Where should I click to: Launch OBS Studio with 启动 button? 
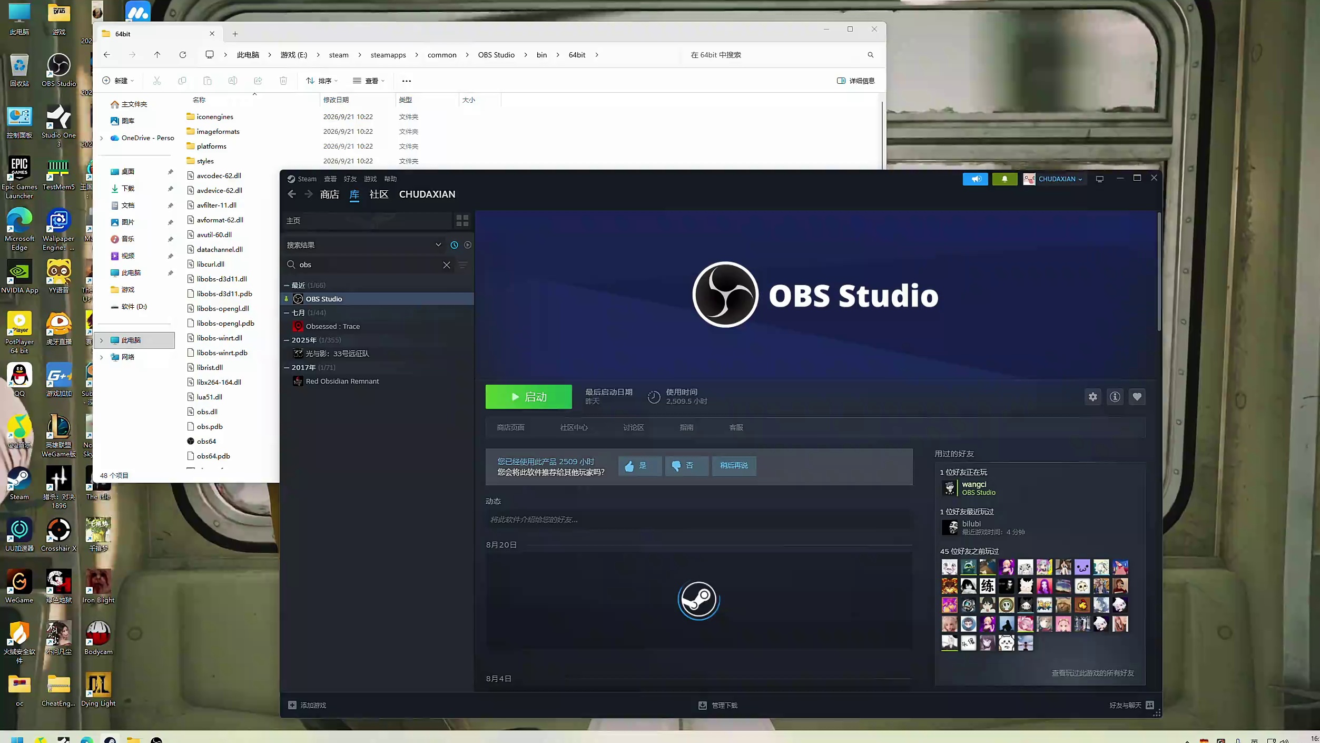click(x=528, y=397)
